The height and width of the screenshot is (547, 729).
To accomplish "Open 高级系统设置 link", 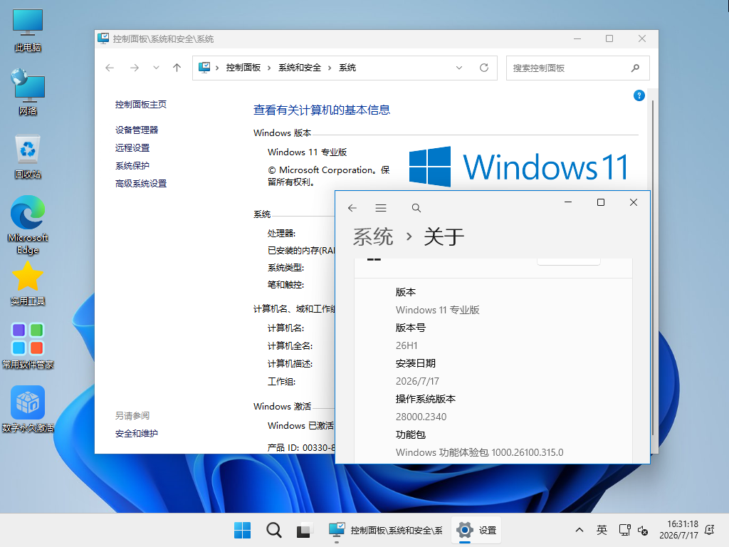I will click(x=141, y=184).
